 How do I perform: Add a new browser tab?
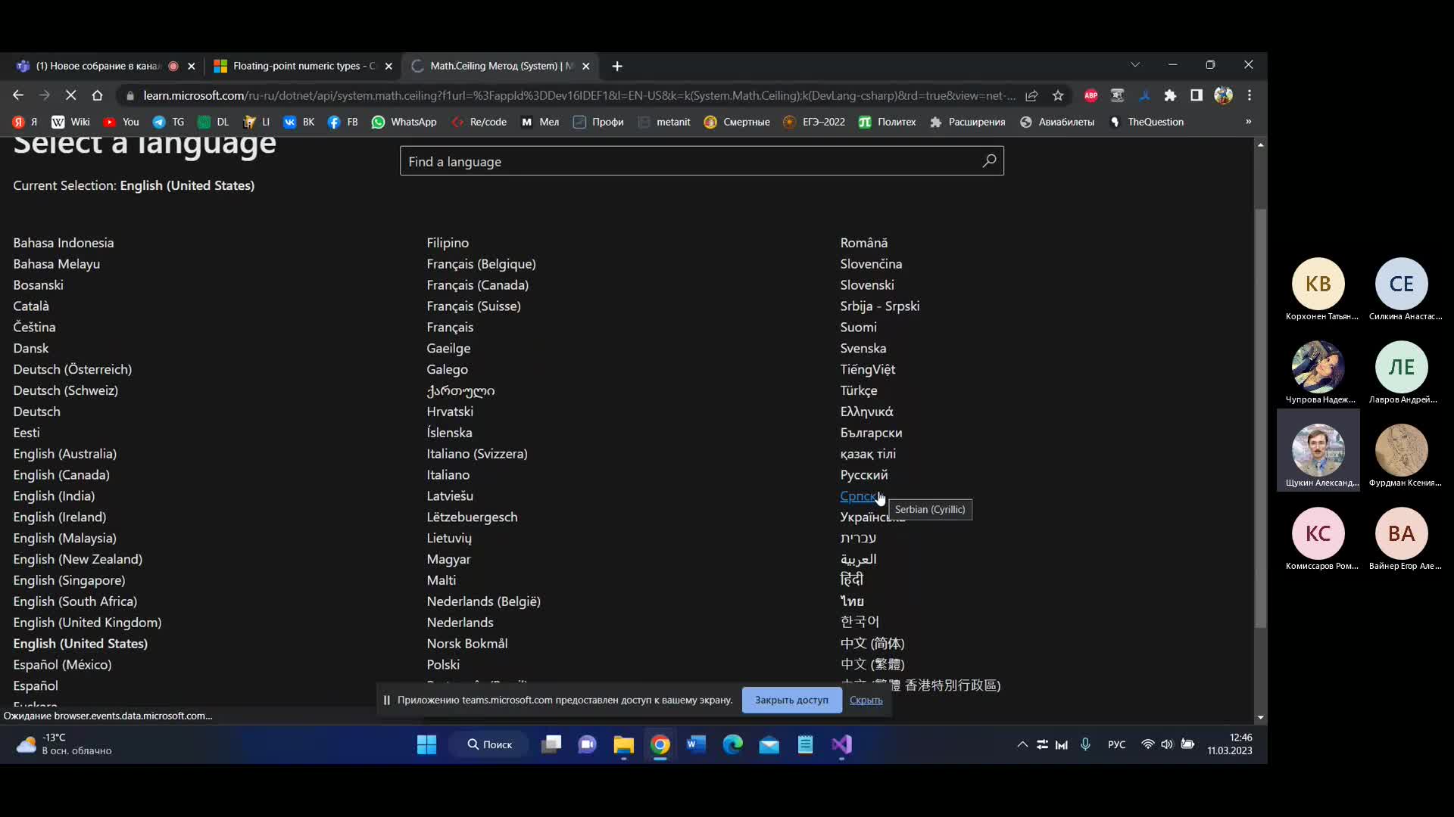tap(617, 67)
